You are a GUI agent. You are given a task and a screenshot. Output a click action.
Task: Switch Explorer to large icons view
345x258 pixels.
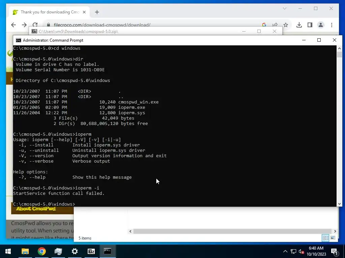[x=333, y=238]
